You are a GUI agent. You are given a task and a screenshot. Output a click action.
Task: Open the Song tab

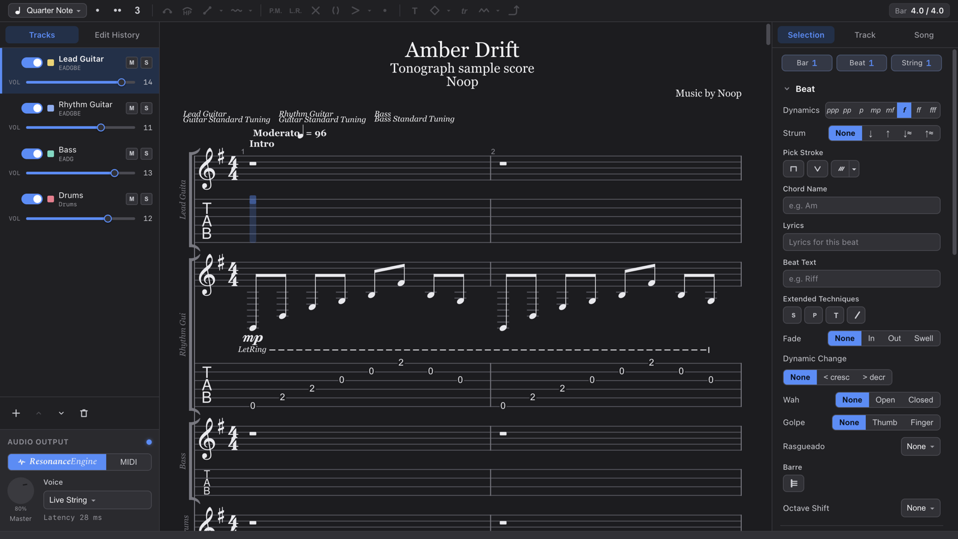click(x=923, y=35)
